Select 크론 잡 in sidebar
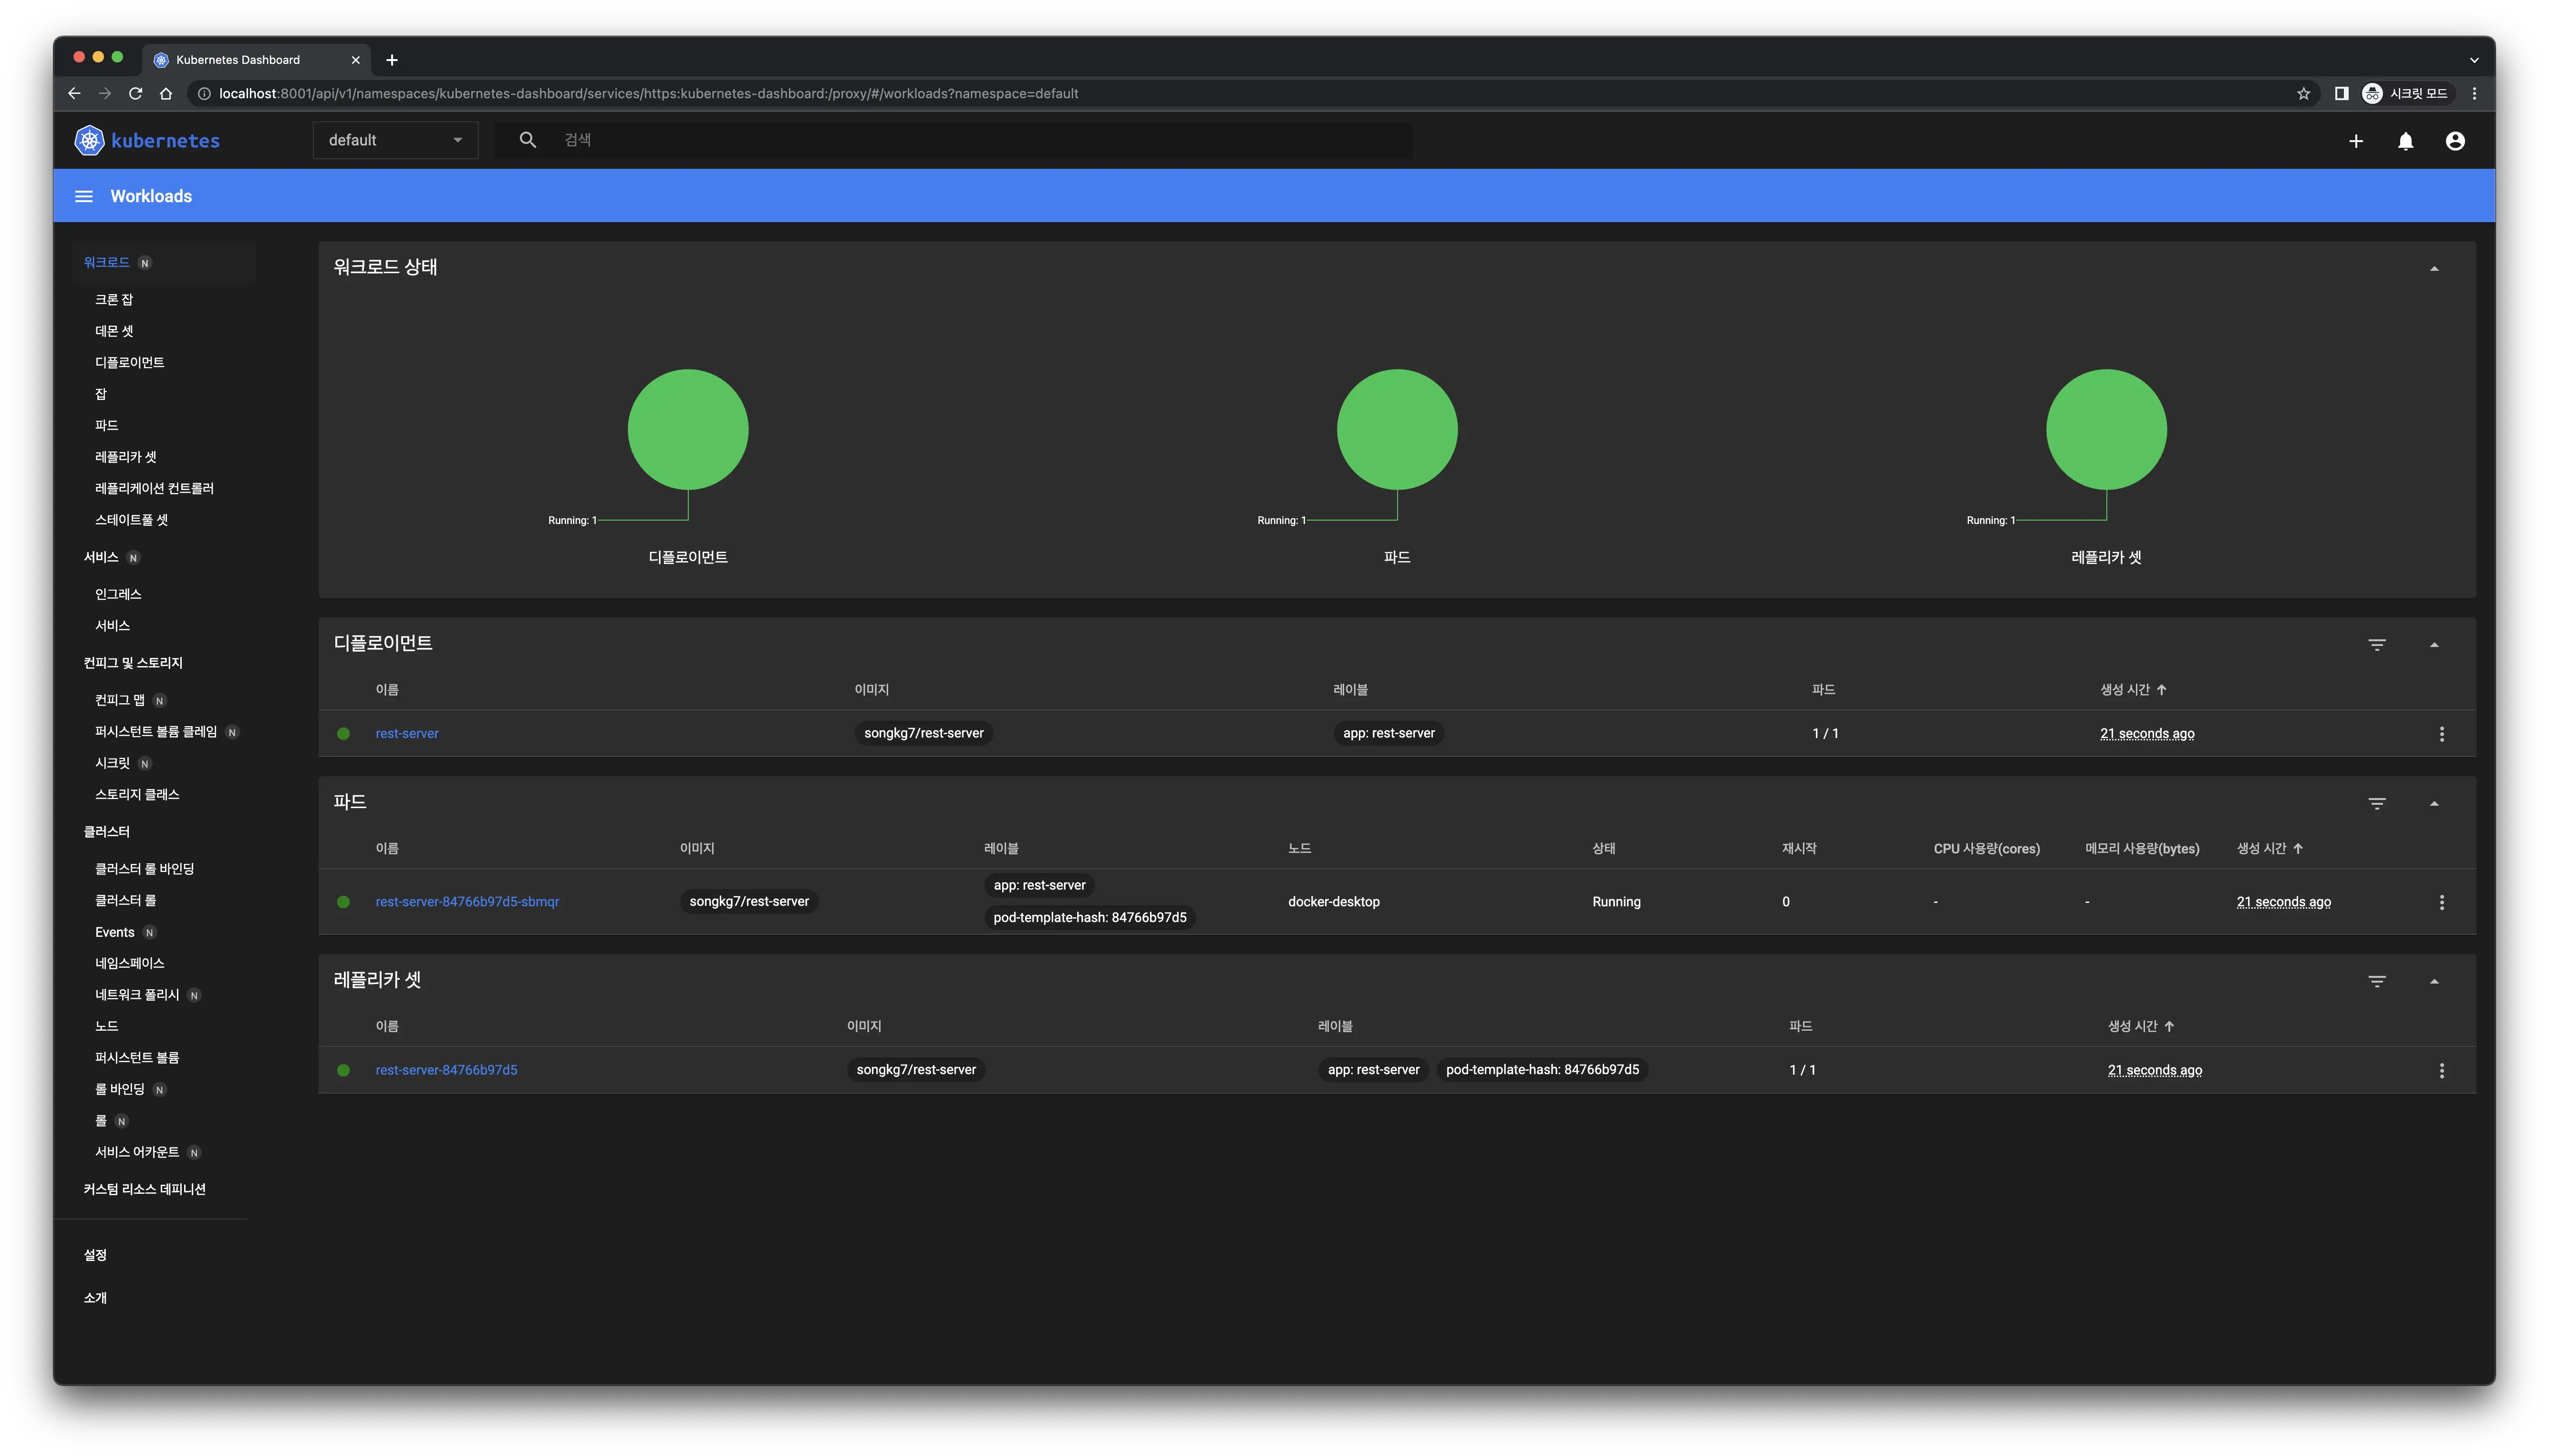2549x1456 pixels. (x=114, y=300)
